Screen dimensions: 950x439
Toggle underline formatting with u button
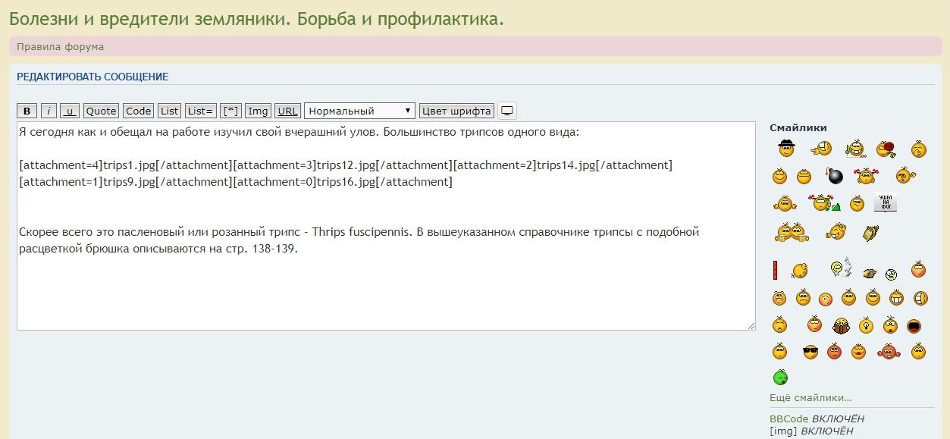(x=70, y=111)
